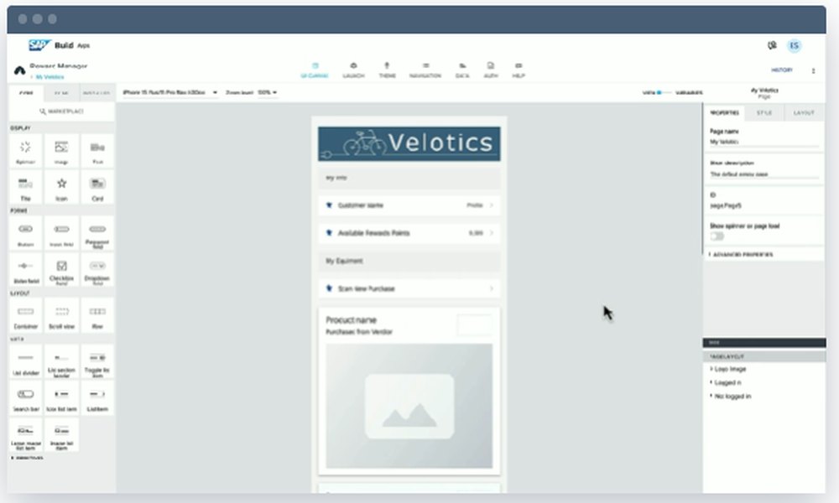Select the Core components tab
839x503 pixels.
point(26,93)
